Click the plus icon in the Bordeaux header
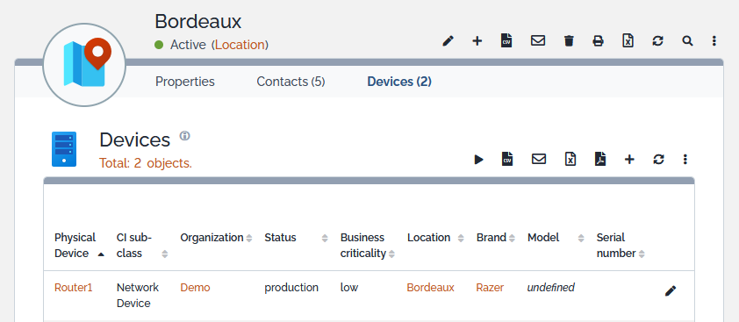739x322 pixels. (x=477, y=41)
